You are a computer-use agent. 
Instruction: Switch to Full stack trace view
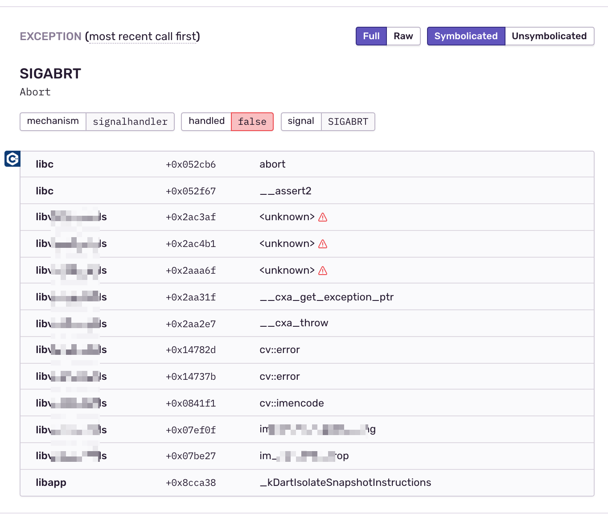[x=371, y=36]
